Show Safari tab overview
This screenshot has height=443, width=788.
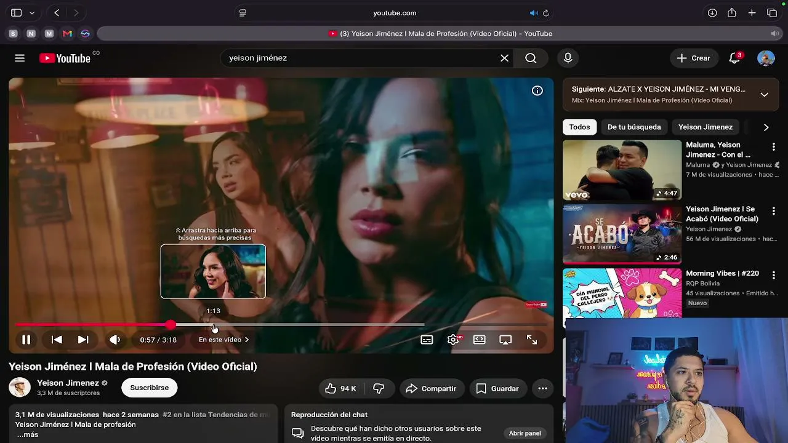tap(772, 13)
